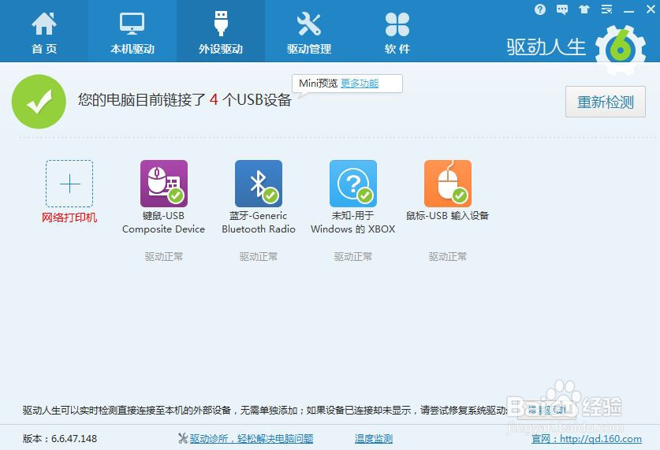The image size is (660, 450).
Task: Select the 鼠标-USB 输入设备 icon
Action: (448, 184)
